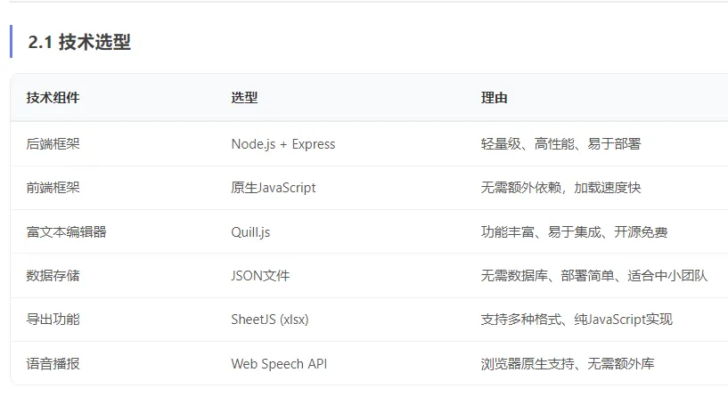Click the 技术组件 column header
The image size is (728, 405).
tap(53, 98)
